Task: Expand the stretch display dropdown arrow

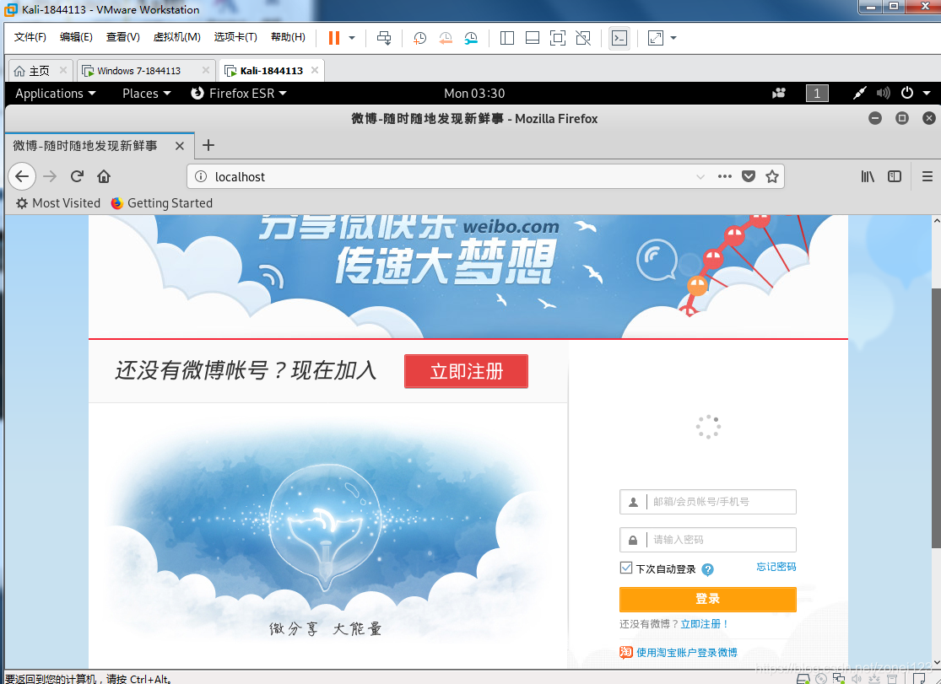Action: (x=673, y=38)
